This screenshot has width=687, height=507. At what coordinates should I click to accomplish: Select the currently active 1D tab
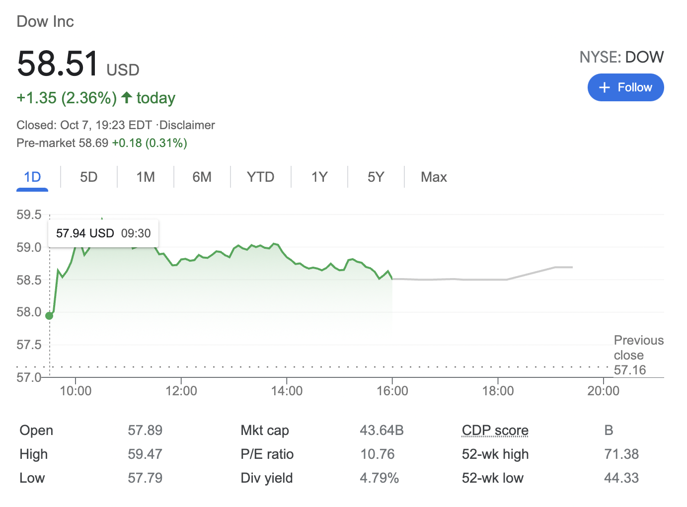(x=32, y=177)
